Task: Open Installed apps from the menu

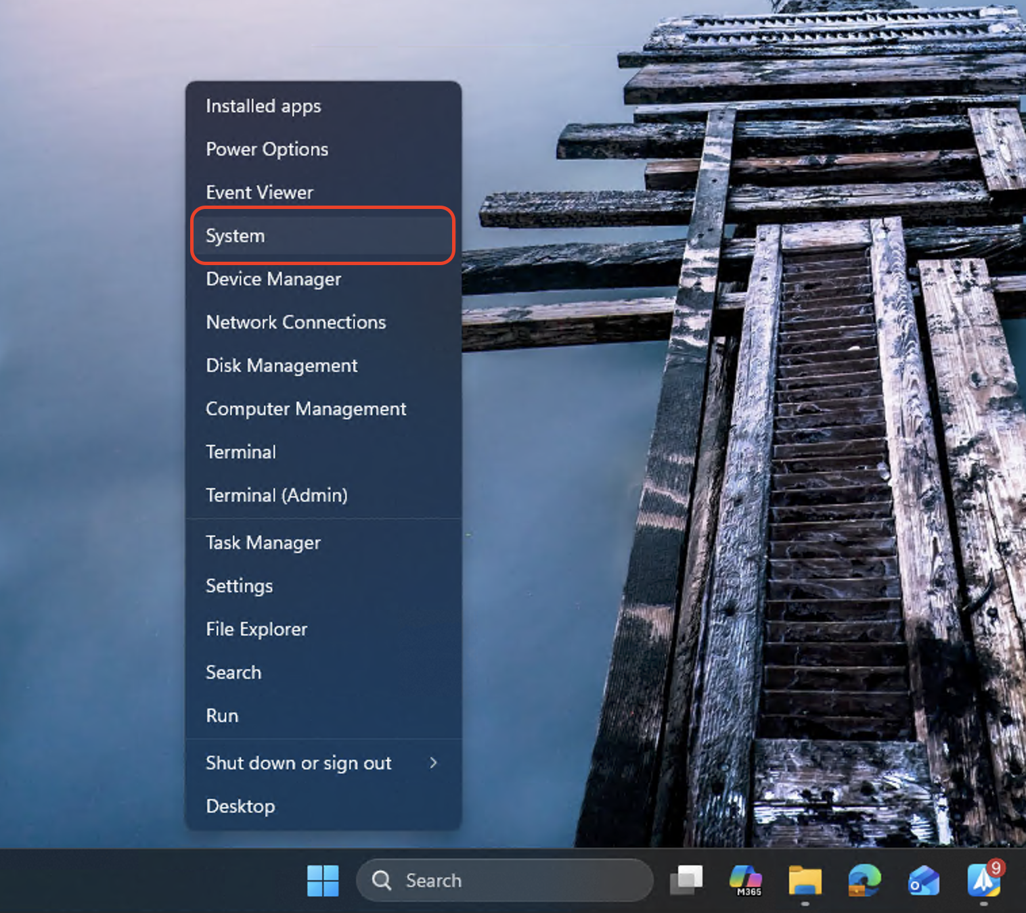Action: pyautogui.click(x=324, y=106)
